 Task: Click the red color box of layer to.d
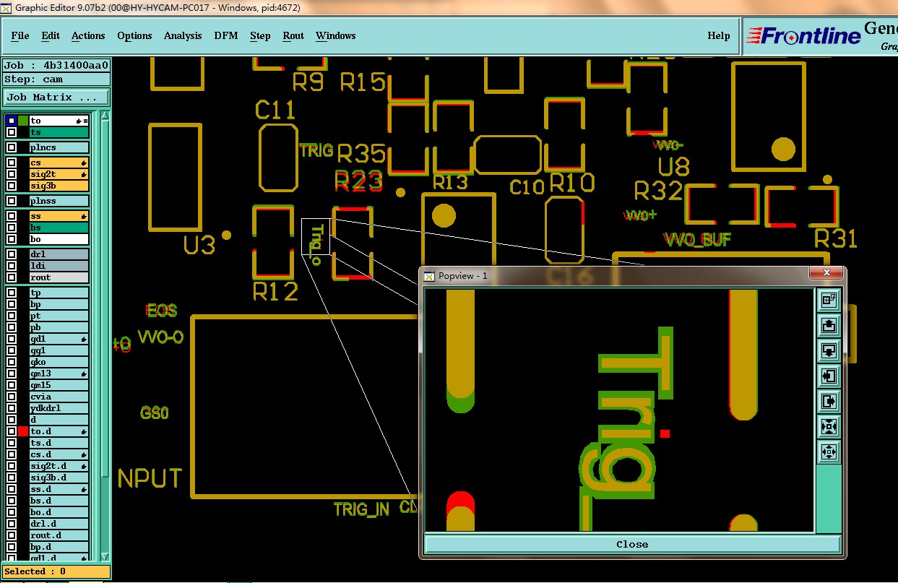pos(23,431)
